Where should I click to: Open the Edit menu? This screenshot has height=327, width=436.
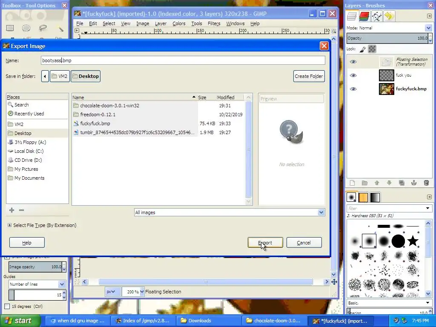[x=93, y=24]
